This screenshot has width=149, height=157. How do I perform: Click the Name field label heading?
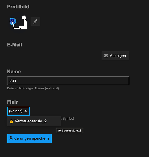pyautogui.click(x=14, y=72)
